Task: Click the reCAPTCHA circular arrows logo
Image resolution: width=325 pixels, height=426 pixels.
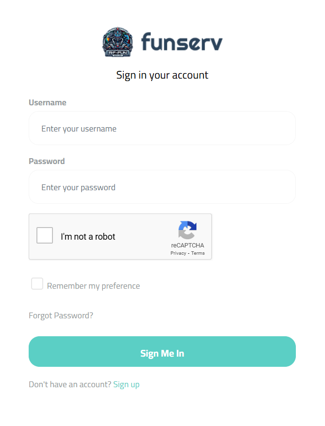Action: click(x=188, y=230)
